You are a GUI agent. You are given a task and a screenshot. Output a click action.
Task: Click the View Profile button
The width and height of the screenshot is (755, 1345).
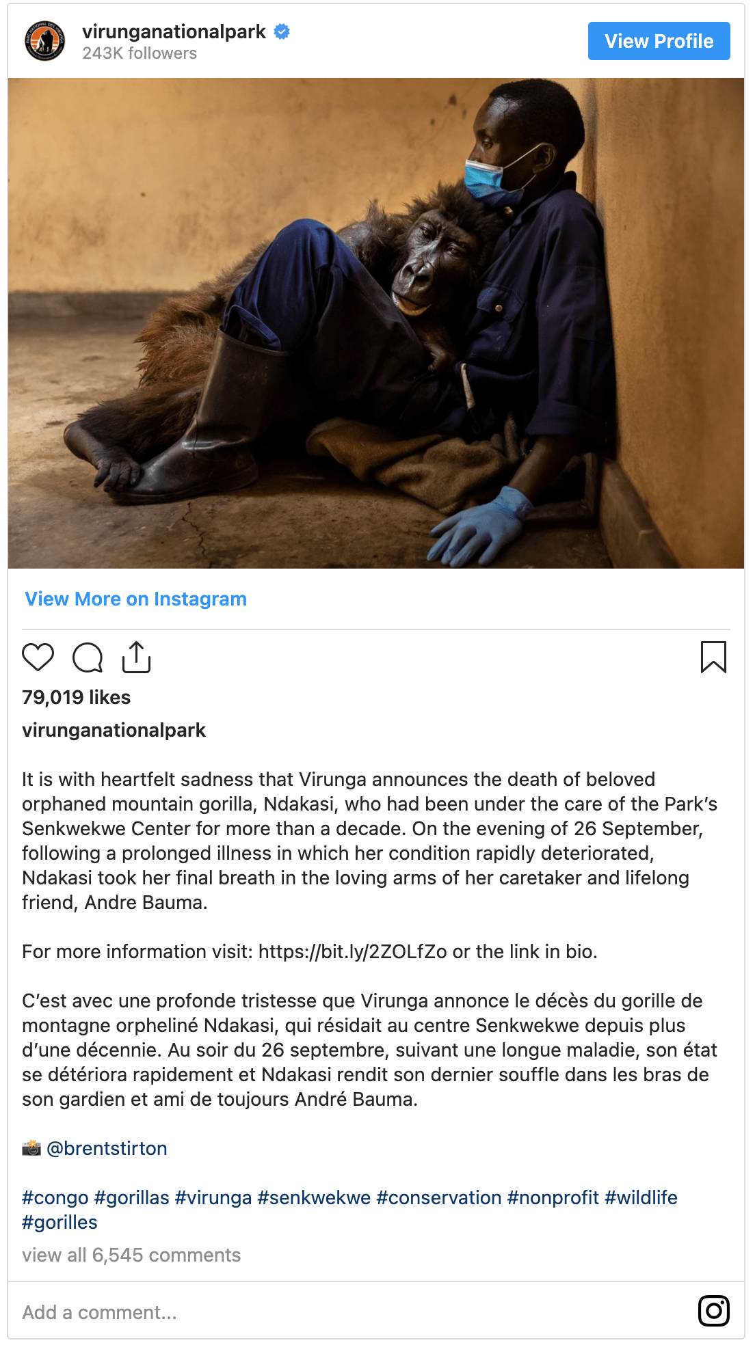tap(659, 41)
